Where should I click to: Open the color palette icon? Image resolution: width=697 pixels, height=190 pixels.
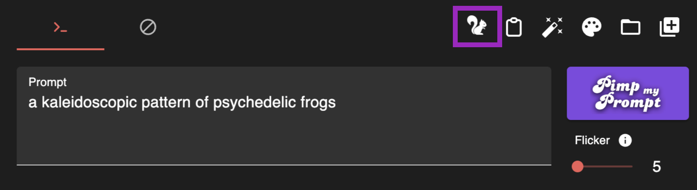pyautogui.click(x=591, y=27)
